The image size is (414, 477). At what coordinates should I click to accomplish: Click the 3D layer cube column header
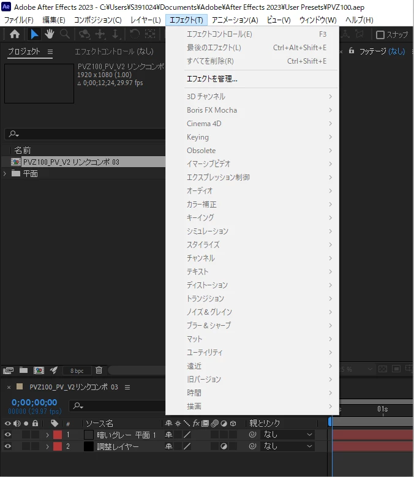[x=233, y=423]
